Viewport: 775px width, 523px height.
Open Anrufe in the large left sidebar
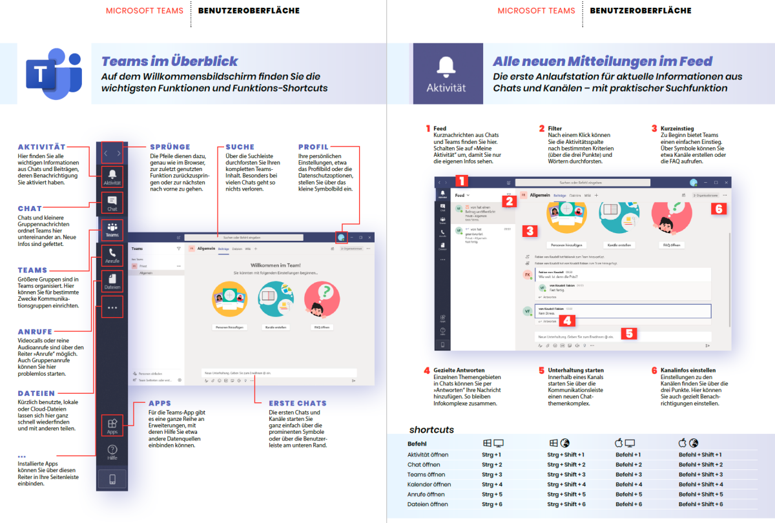click(112, 256)
